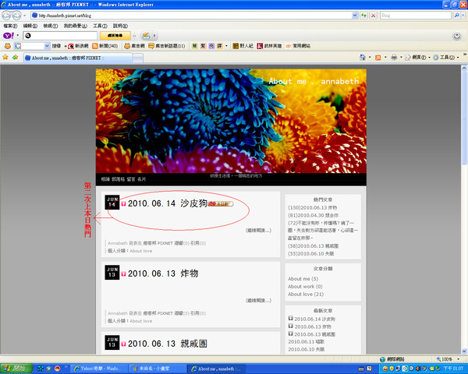Open the 2010.06.13 炸物 post title
Image resolution: width=468 pixels, height=374 pixels.
pos(163,273)
